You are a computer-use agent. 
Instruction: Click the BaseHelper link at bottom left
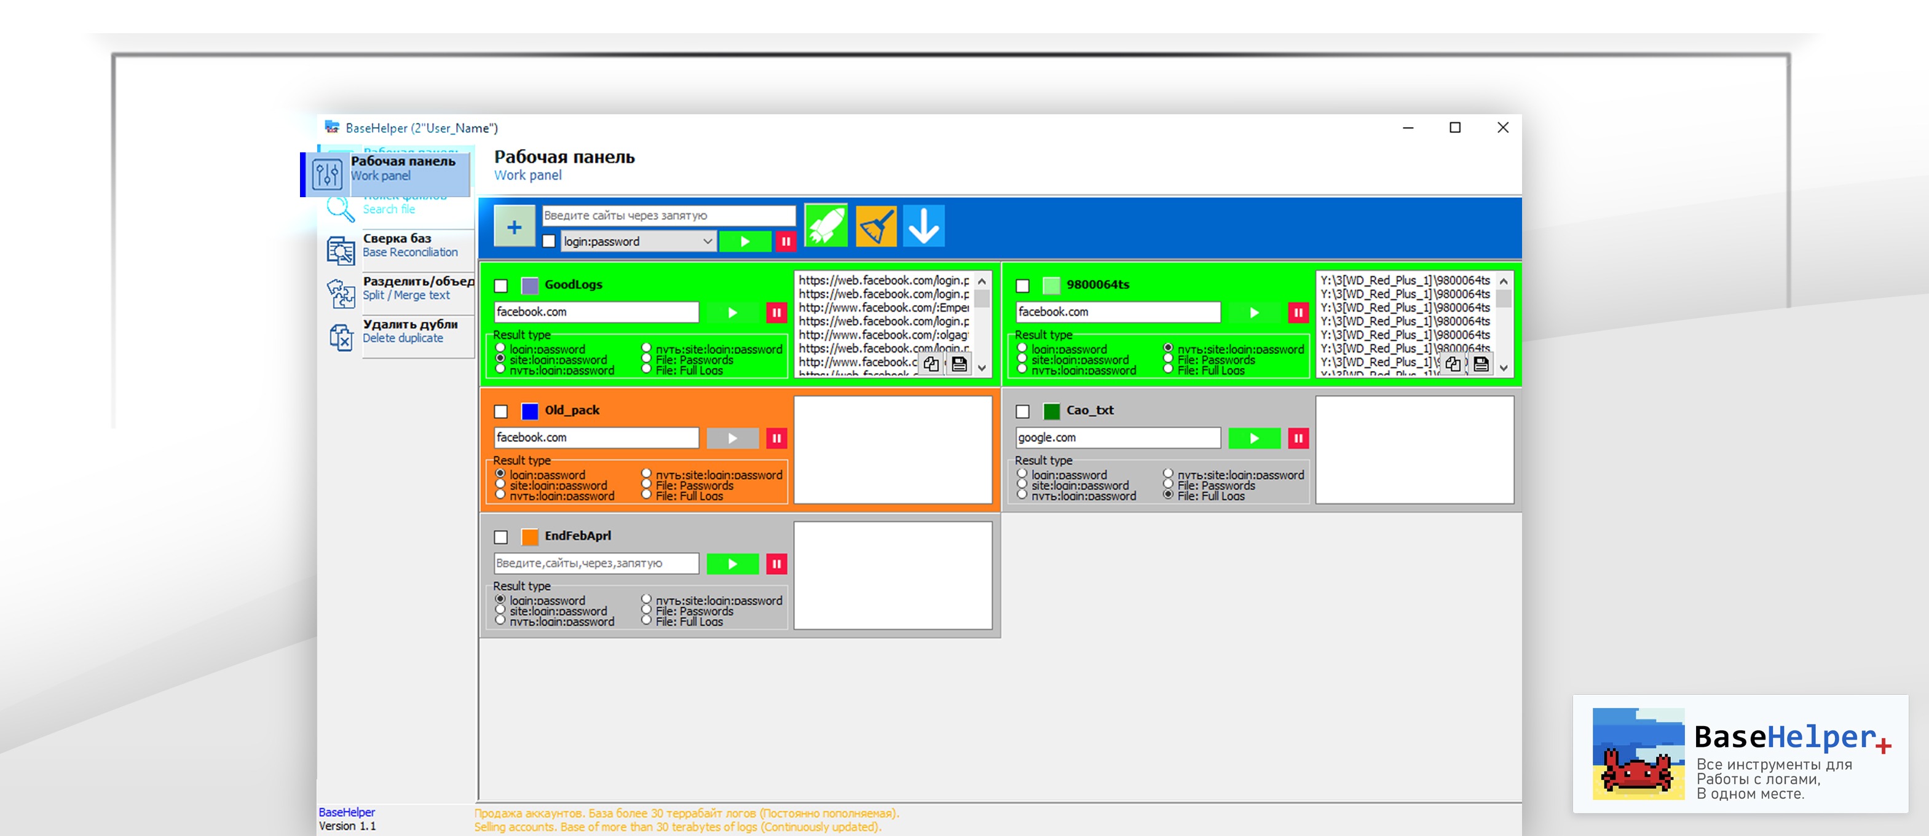[x=347, y=812]
